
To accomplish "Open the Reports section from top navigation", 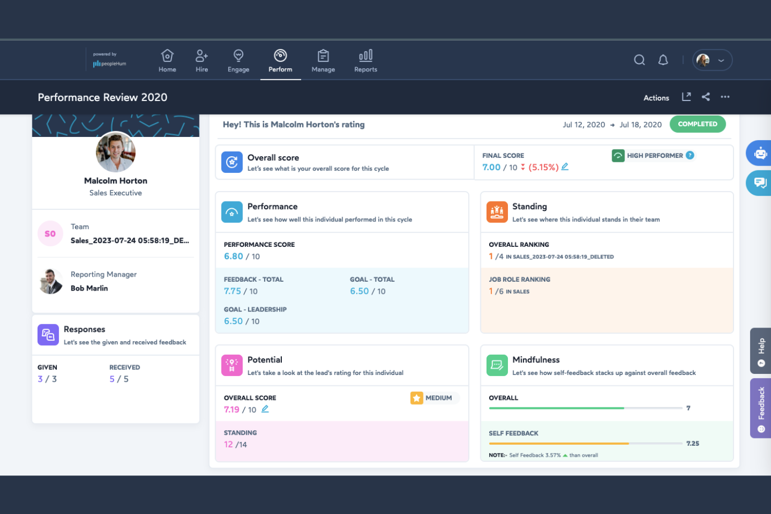I will 365,60.
